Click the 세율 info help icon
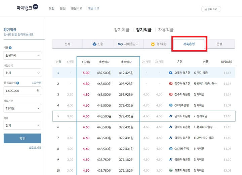The width and height of the screenshot is (242, 175). (10, 48)
